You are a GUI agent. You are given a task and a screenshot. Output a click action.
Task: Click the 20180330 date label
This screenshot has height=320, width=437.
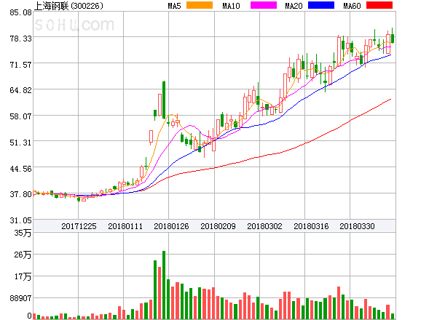click(357, 226)
